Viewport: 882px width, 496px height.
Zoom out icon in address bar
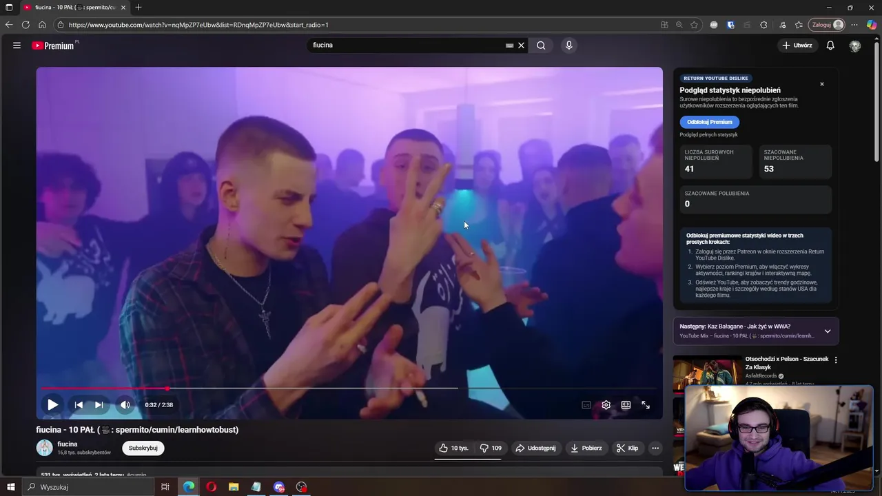(679, 25)
